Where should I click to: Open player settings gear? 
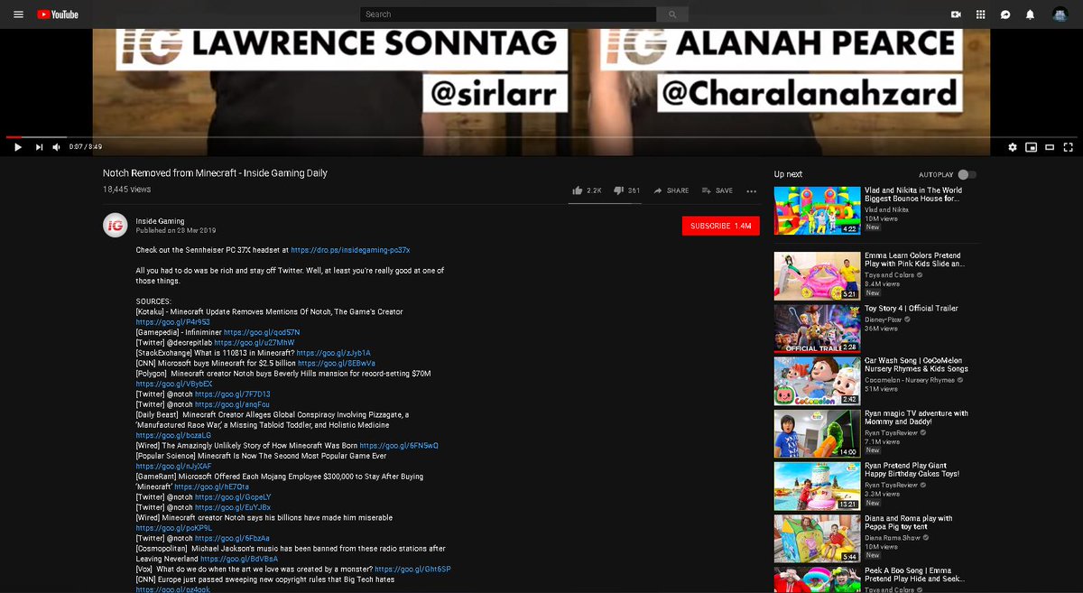[x=1013, y=146]
